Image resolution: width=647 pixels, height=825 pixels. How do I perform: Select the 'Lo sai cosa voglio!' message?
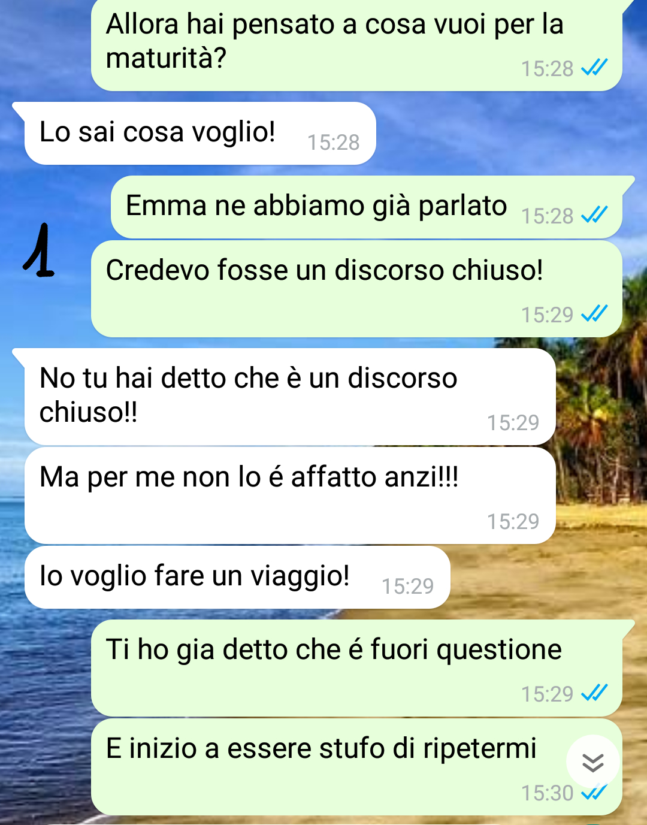200,133
